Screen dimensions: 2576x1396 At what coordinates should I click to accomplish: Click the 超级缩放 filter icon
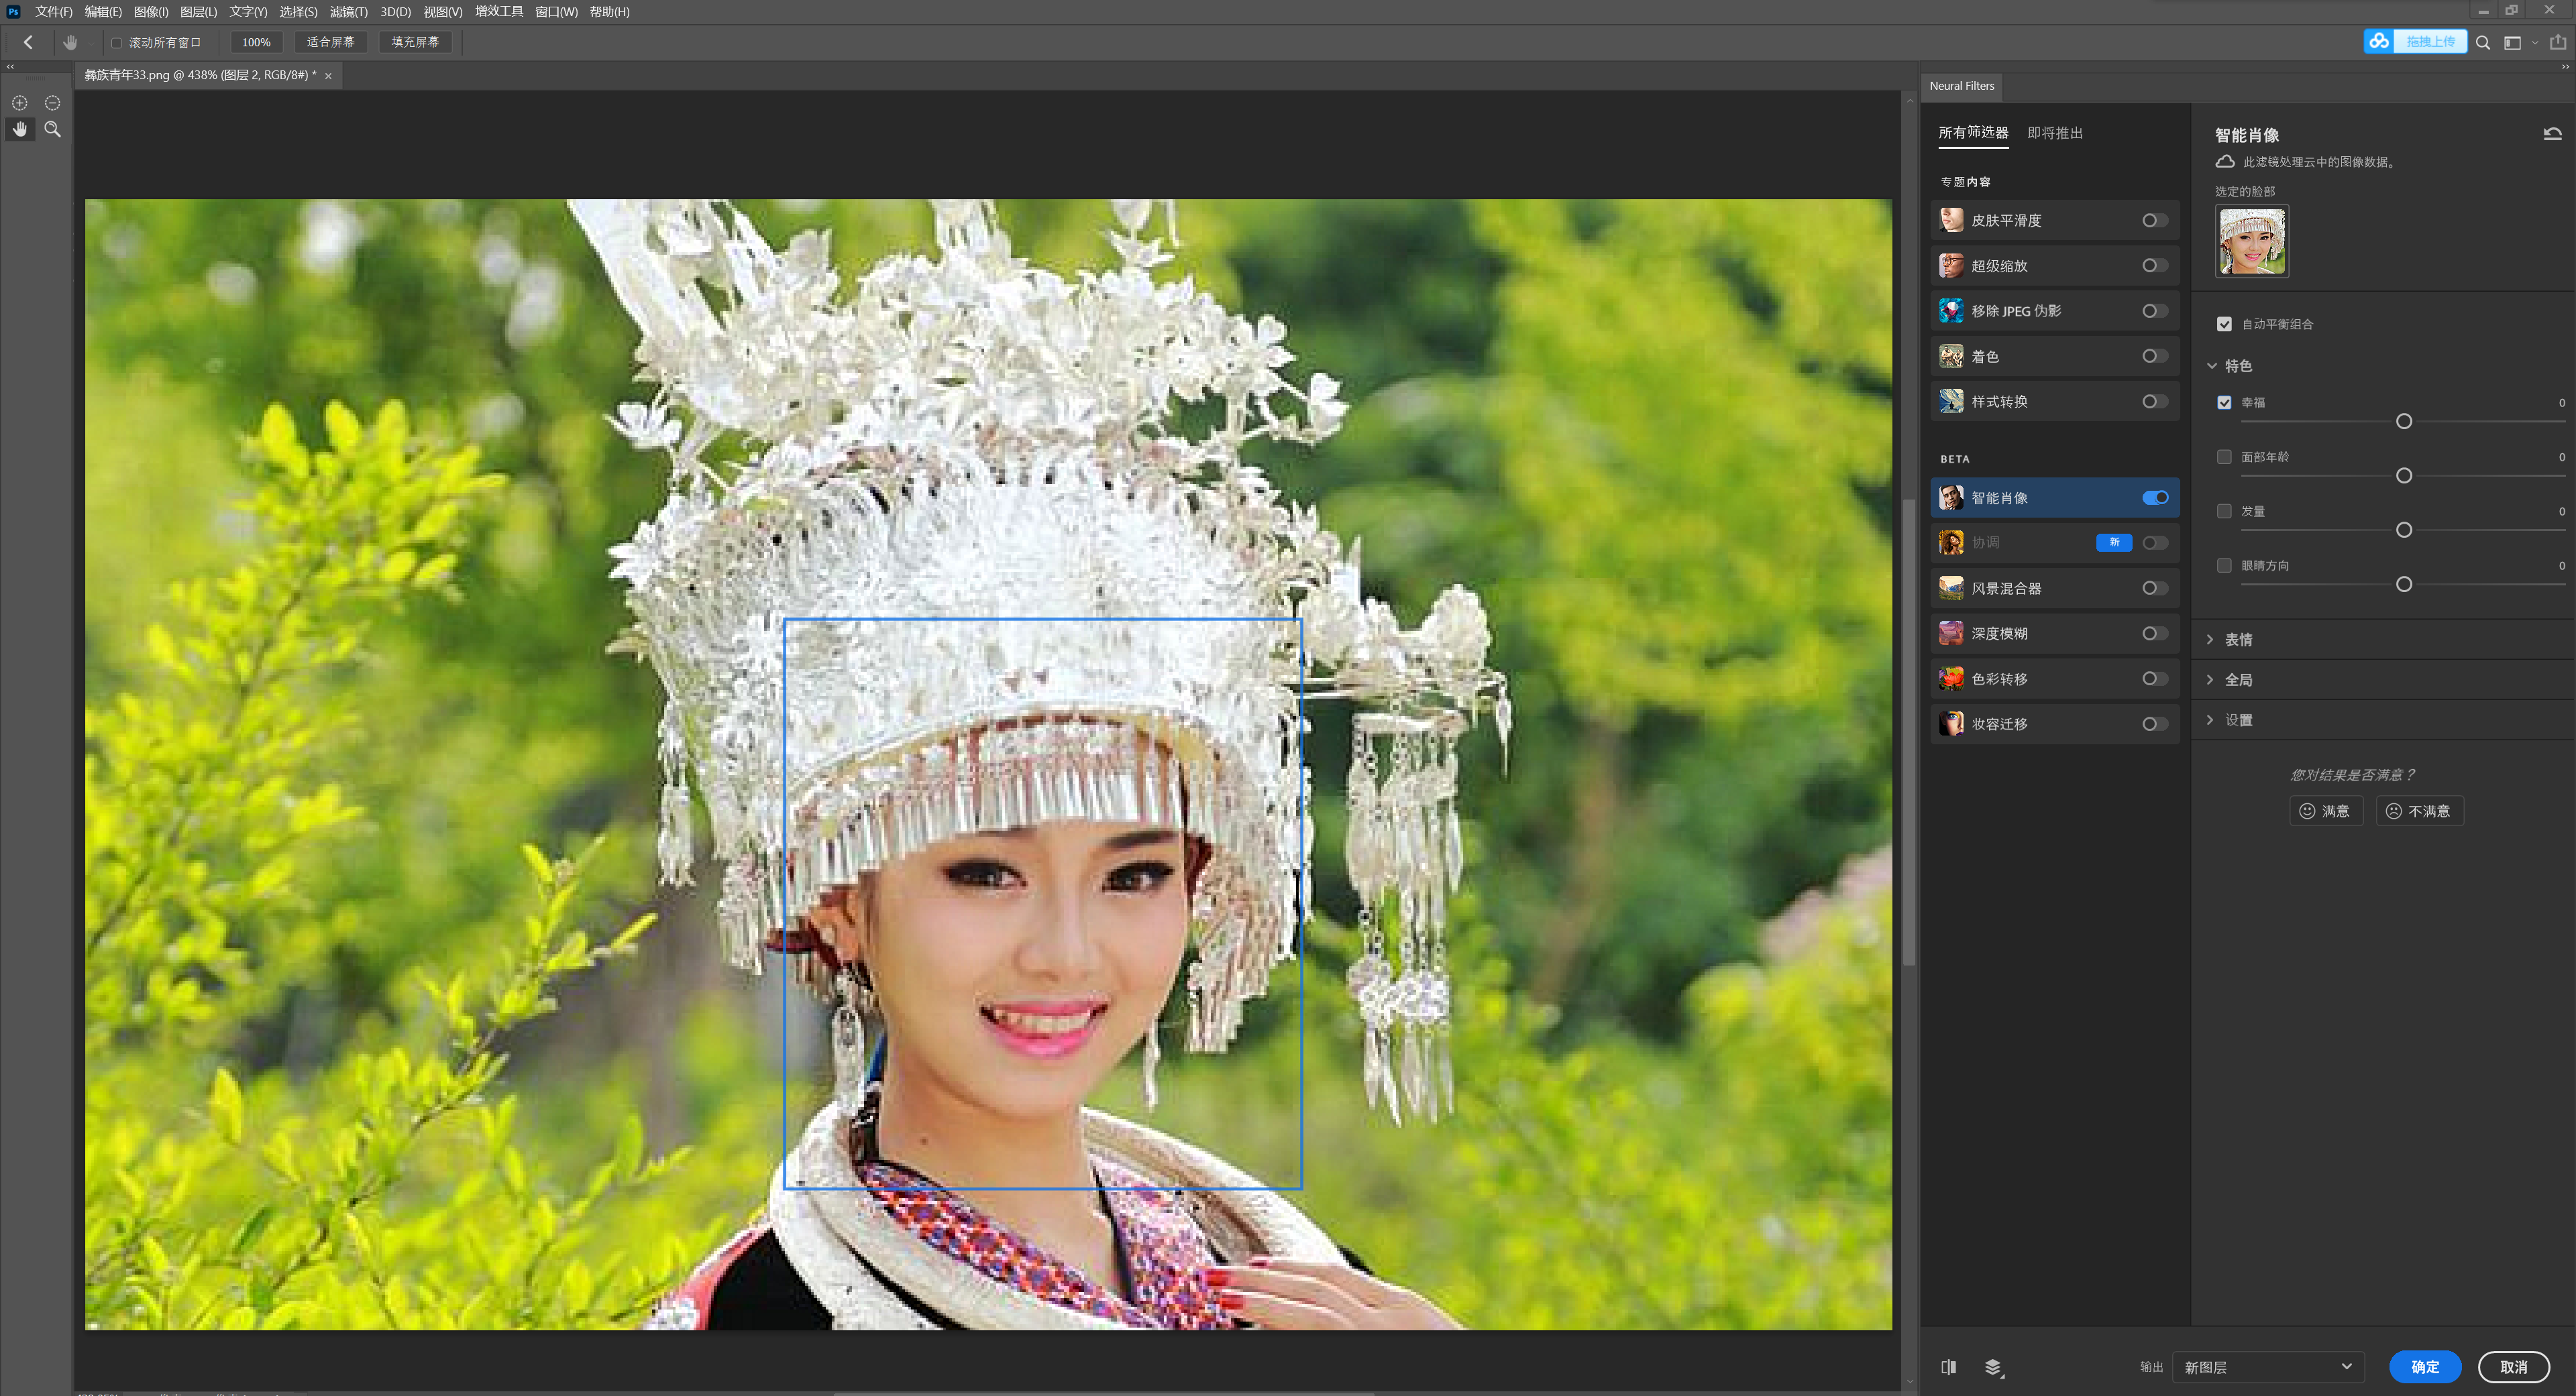point(1951,265)
